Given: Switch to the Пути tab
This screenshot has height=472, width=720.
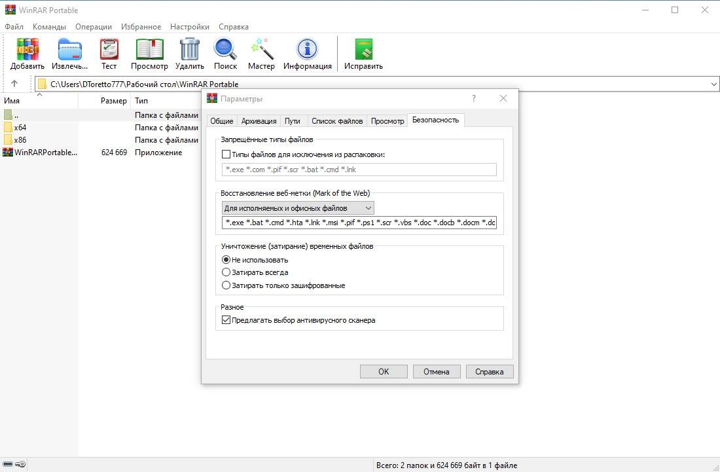Looking at the screenshot, I should tap(293, 120).
